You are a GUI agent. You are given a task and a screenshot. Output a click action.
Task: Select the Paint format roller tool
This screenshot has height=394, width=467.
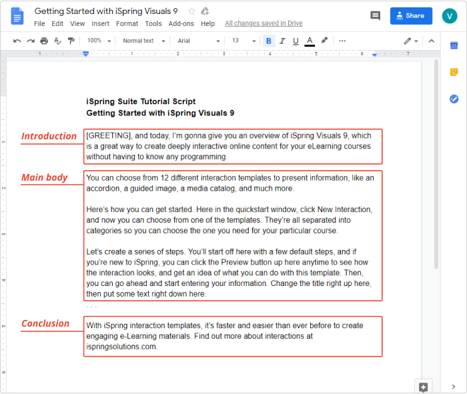tap(71, 41)
